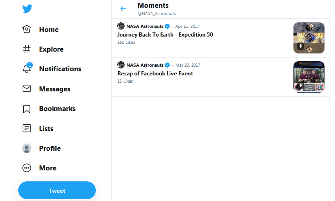Go back using the arrow button
Screen dimensions: 335x201
pyautogui.click(x=123, y=9)
